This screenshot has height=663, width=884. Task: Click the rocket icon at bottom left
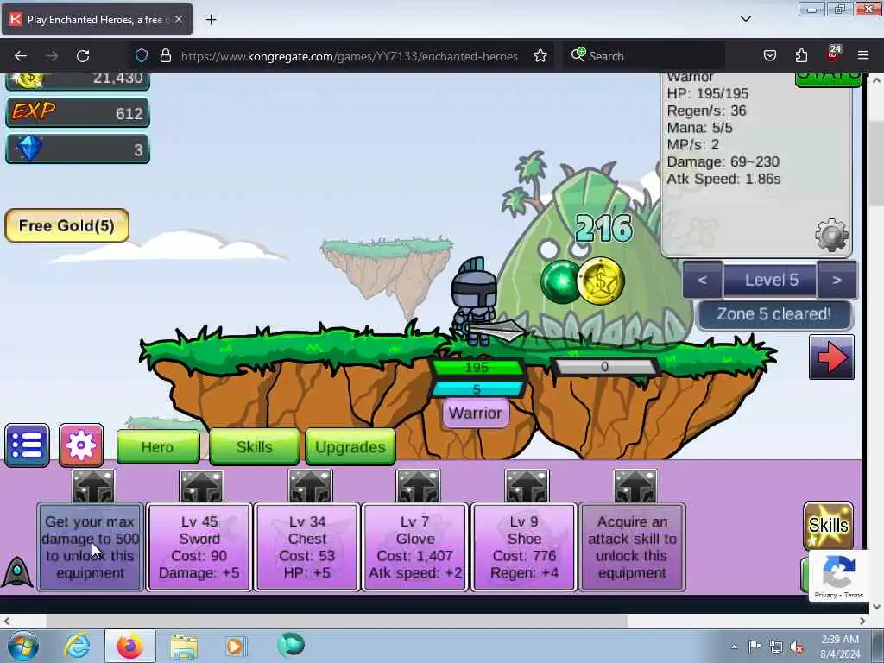pos(17,571)
